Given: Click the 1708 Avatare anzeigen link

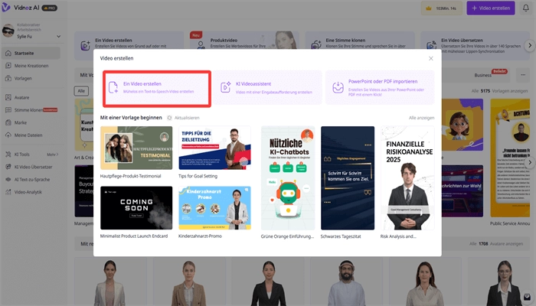Looking at the screenshot, I should coord(496,244).
